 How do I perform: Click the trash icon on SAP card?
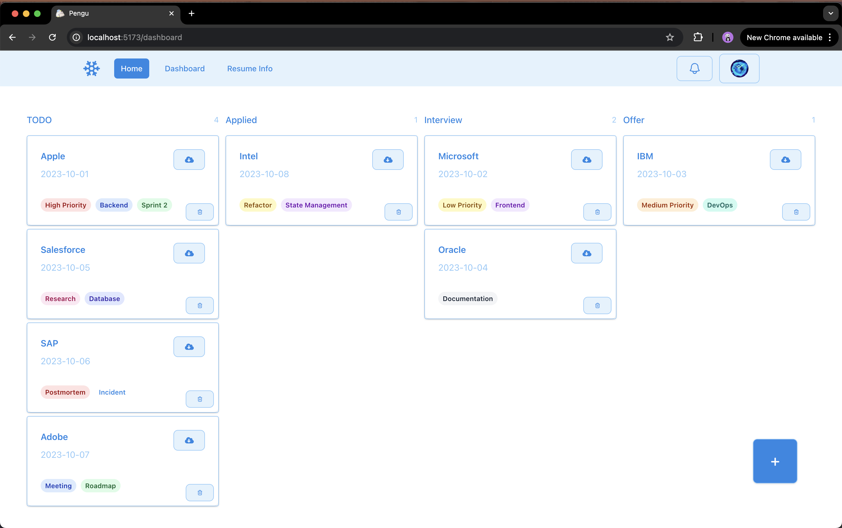click(200, 399)
